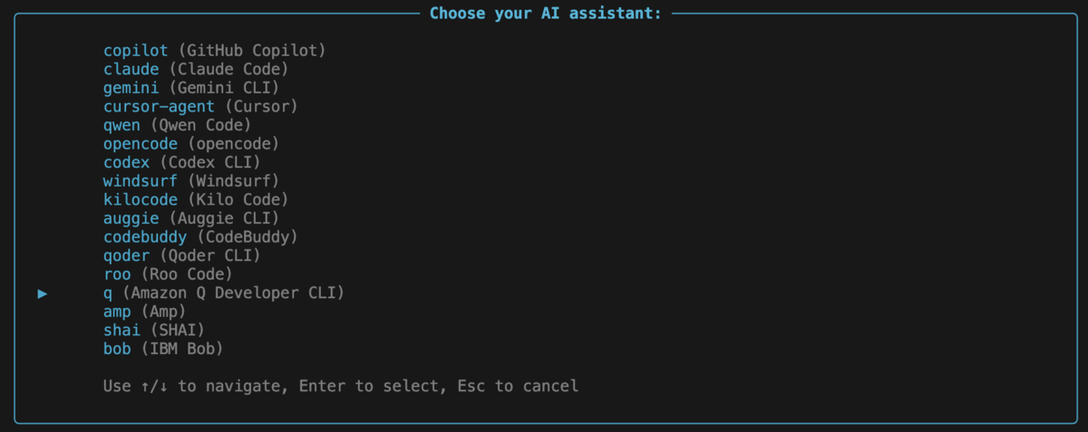Click the highlighted q (Amazon Q Developer CLI) row

224,293
